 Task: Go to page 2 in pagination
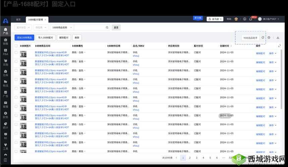tap(190, 158)
